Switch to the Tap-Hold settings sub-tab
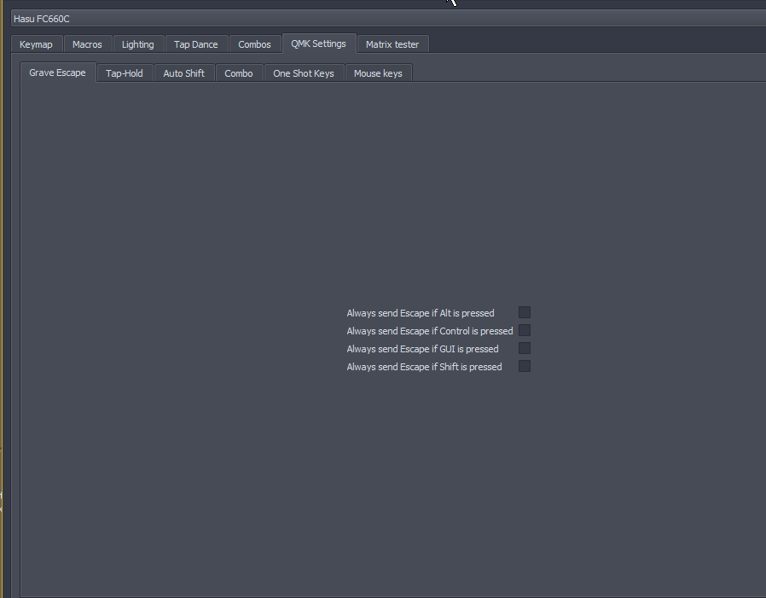Image resolution: width=766 pixels, height=598 pixels. click(x=125, y=73)
